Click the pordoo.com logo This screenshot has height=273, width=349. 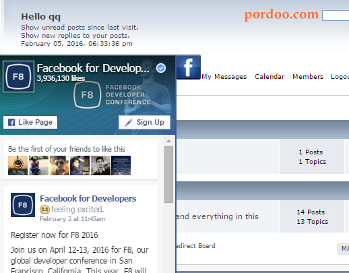[282, 15]
